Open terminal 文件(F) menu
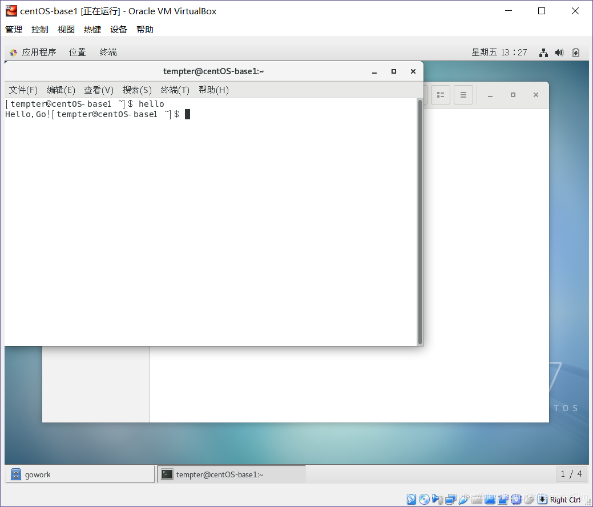This screenshot has width=593, height=507. (x=23, y=90)
